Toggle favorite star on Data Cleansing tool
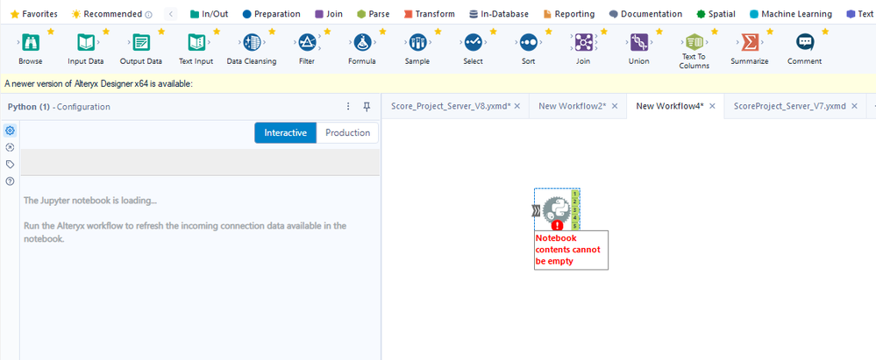 [272, 32]
